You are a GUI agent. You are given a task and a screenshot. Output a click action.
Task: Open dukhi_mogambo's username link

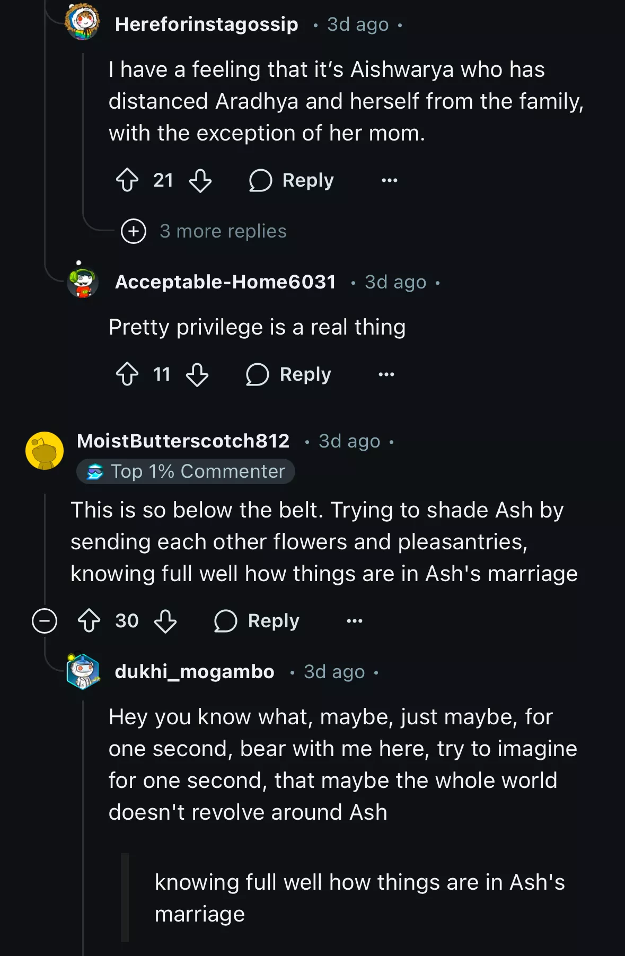195,672
